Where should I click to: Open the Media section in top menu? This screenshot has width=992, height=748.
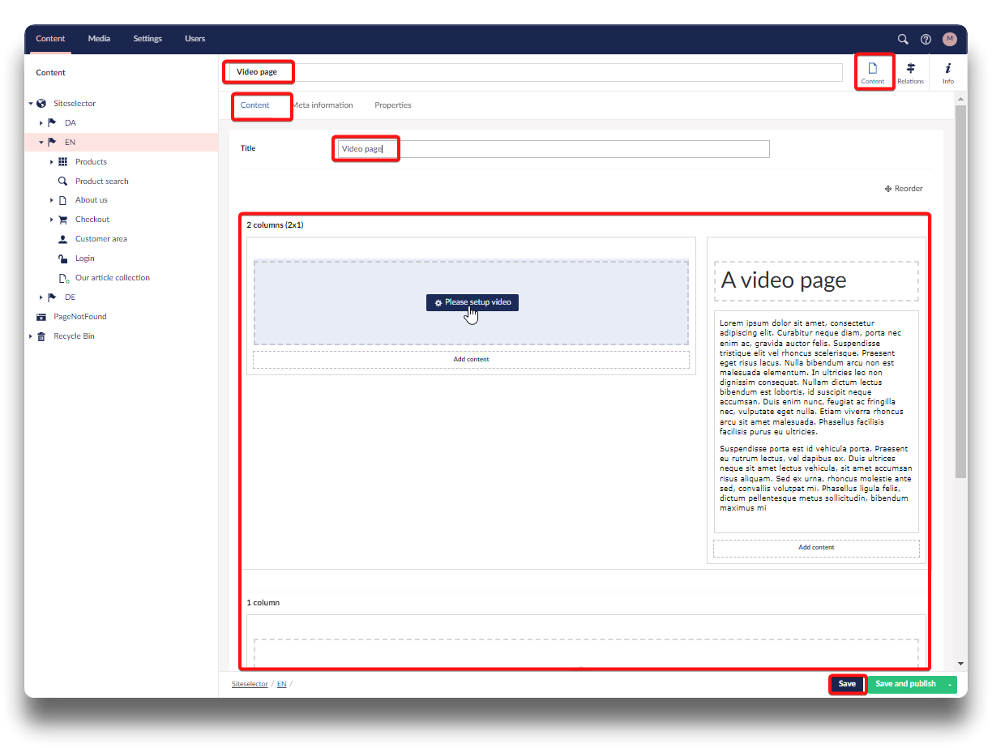[99, 39]
